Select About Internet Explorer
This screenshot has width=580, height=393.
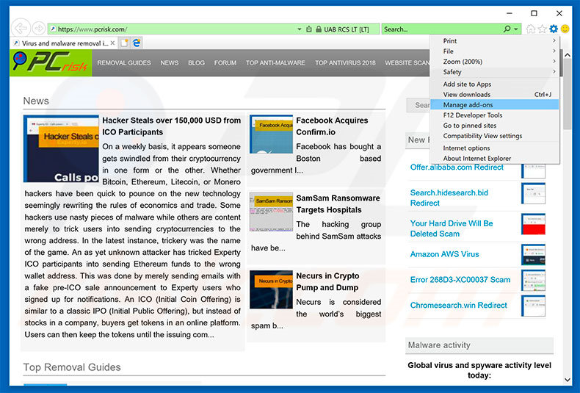click(495, 159)
